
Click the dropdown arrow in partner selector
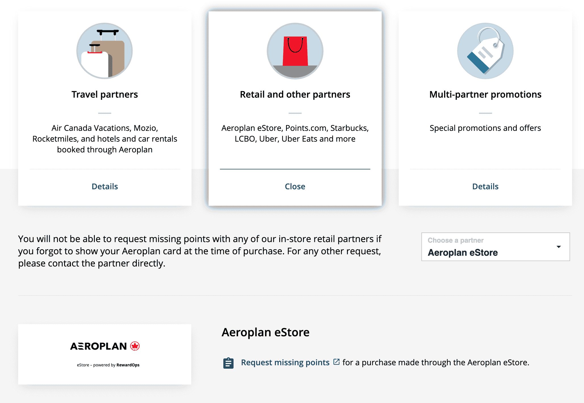click(559, 247)
